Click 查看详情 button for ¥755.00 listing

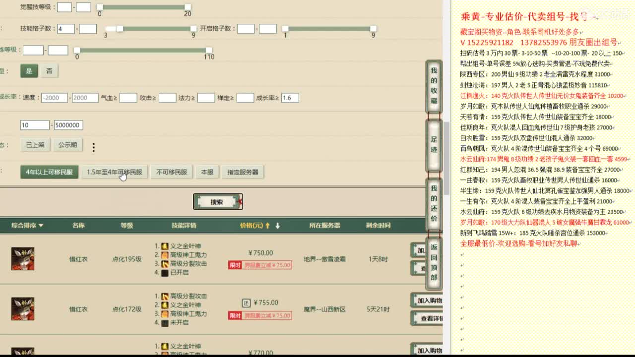click(x=427, y=319)
